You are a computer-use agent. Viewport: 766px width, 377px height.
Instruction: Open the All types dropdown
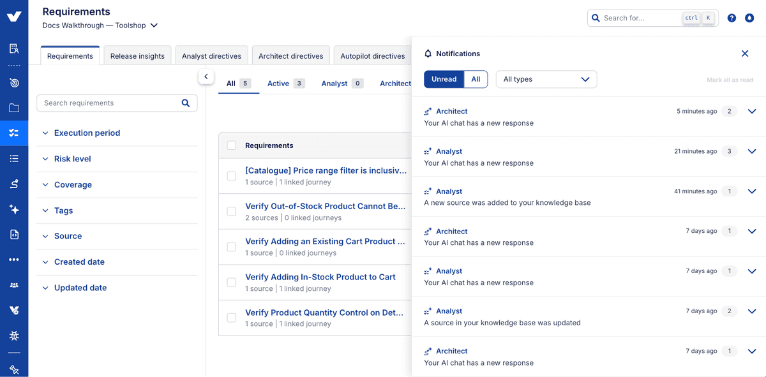point(546,79)
